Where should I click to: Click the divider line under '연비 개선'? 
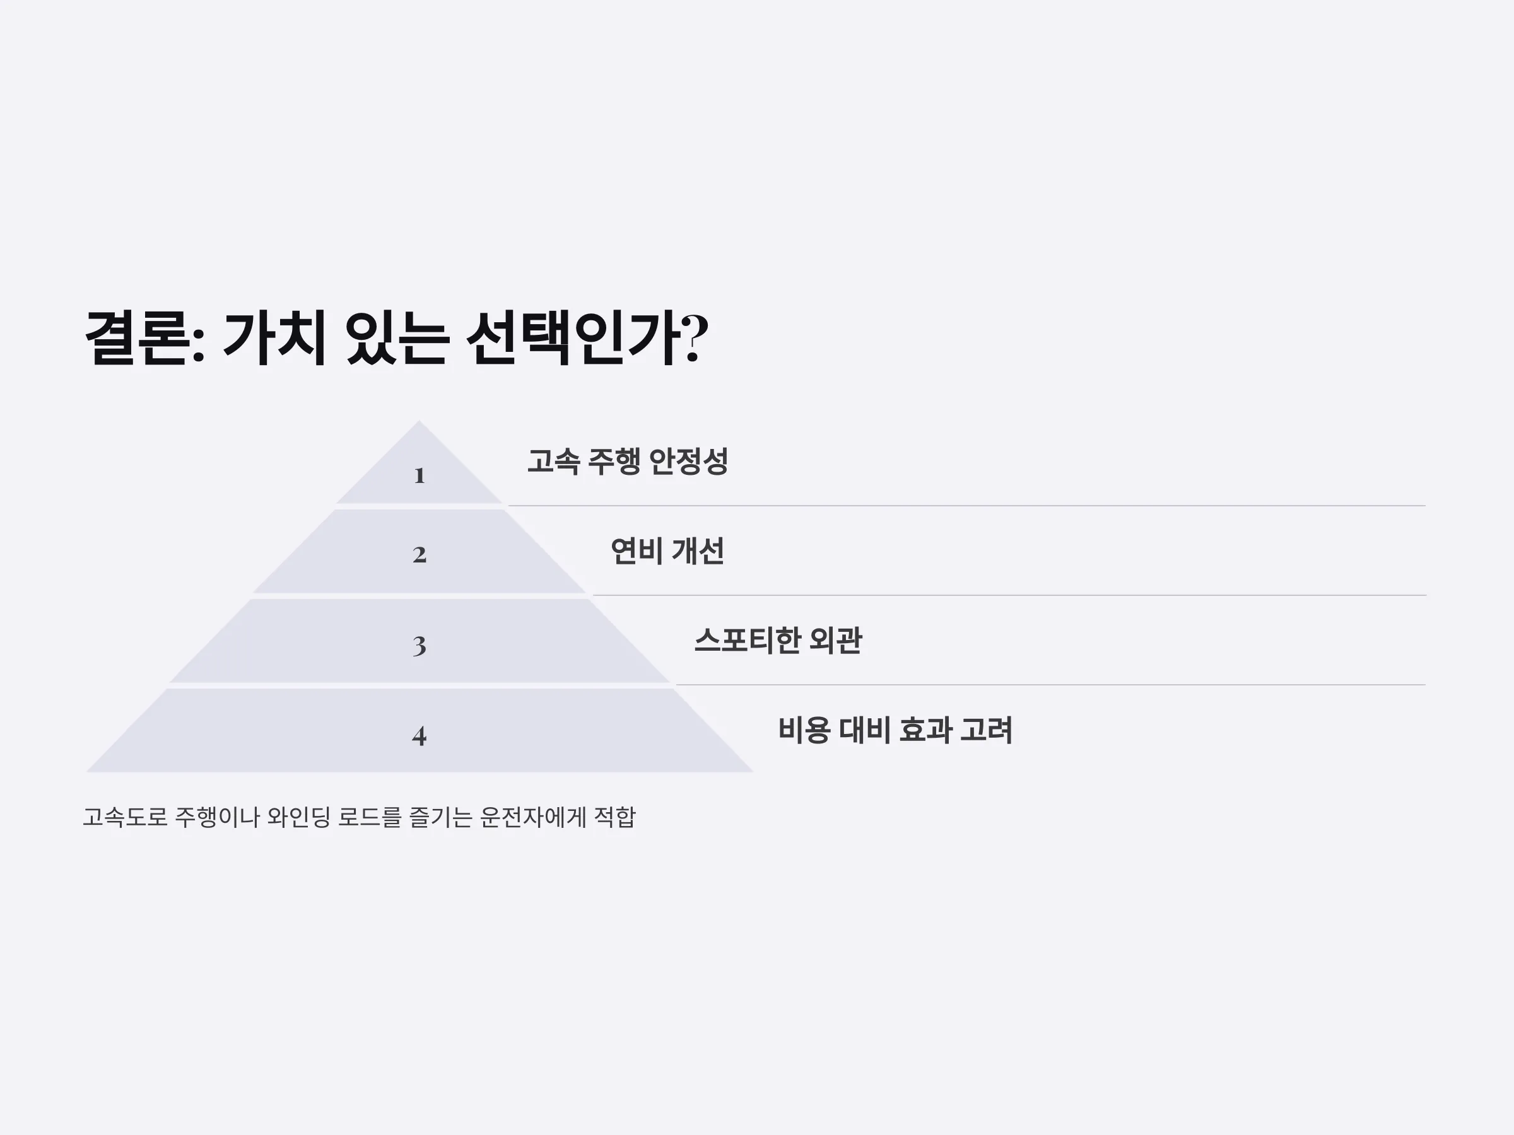pos(1009,596)
